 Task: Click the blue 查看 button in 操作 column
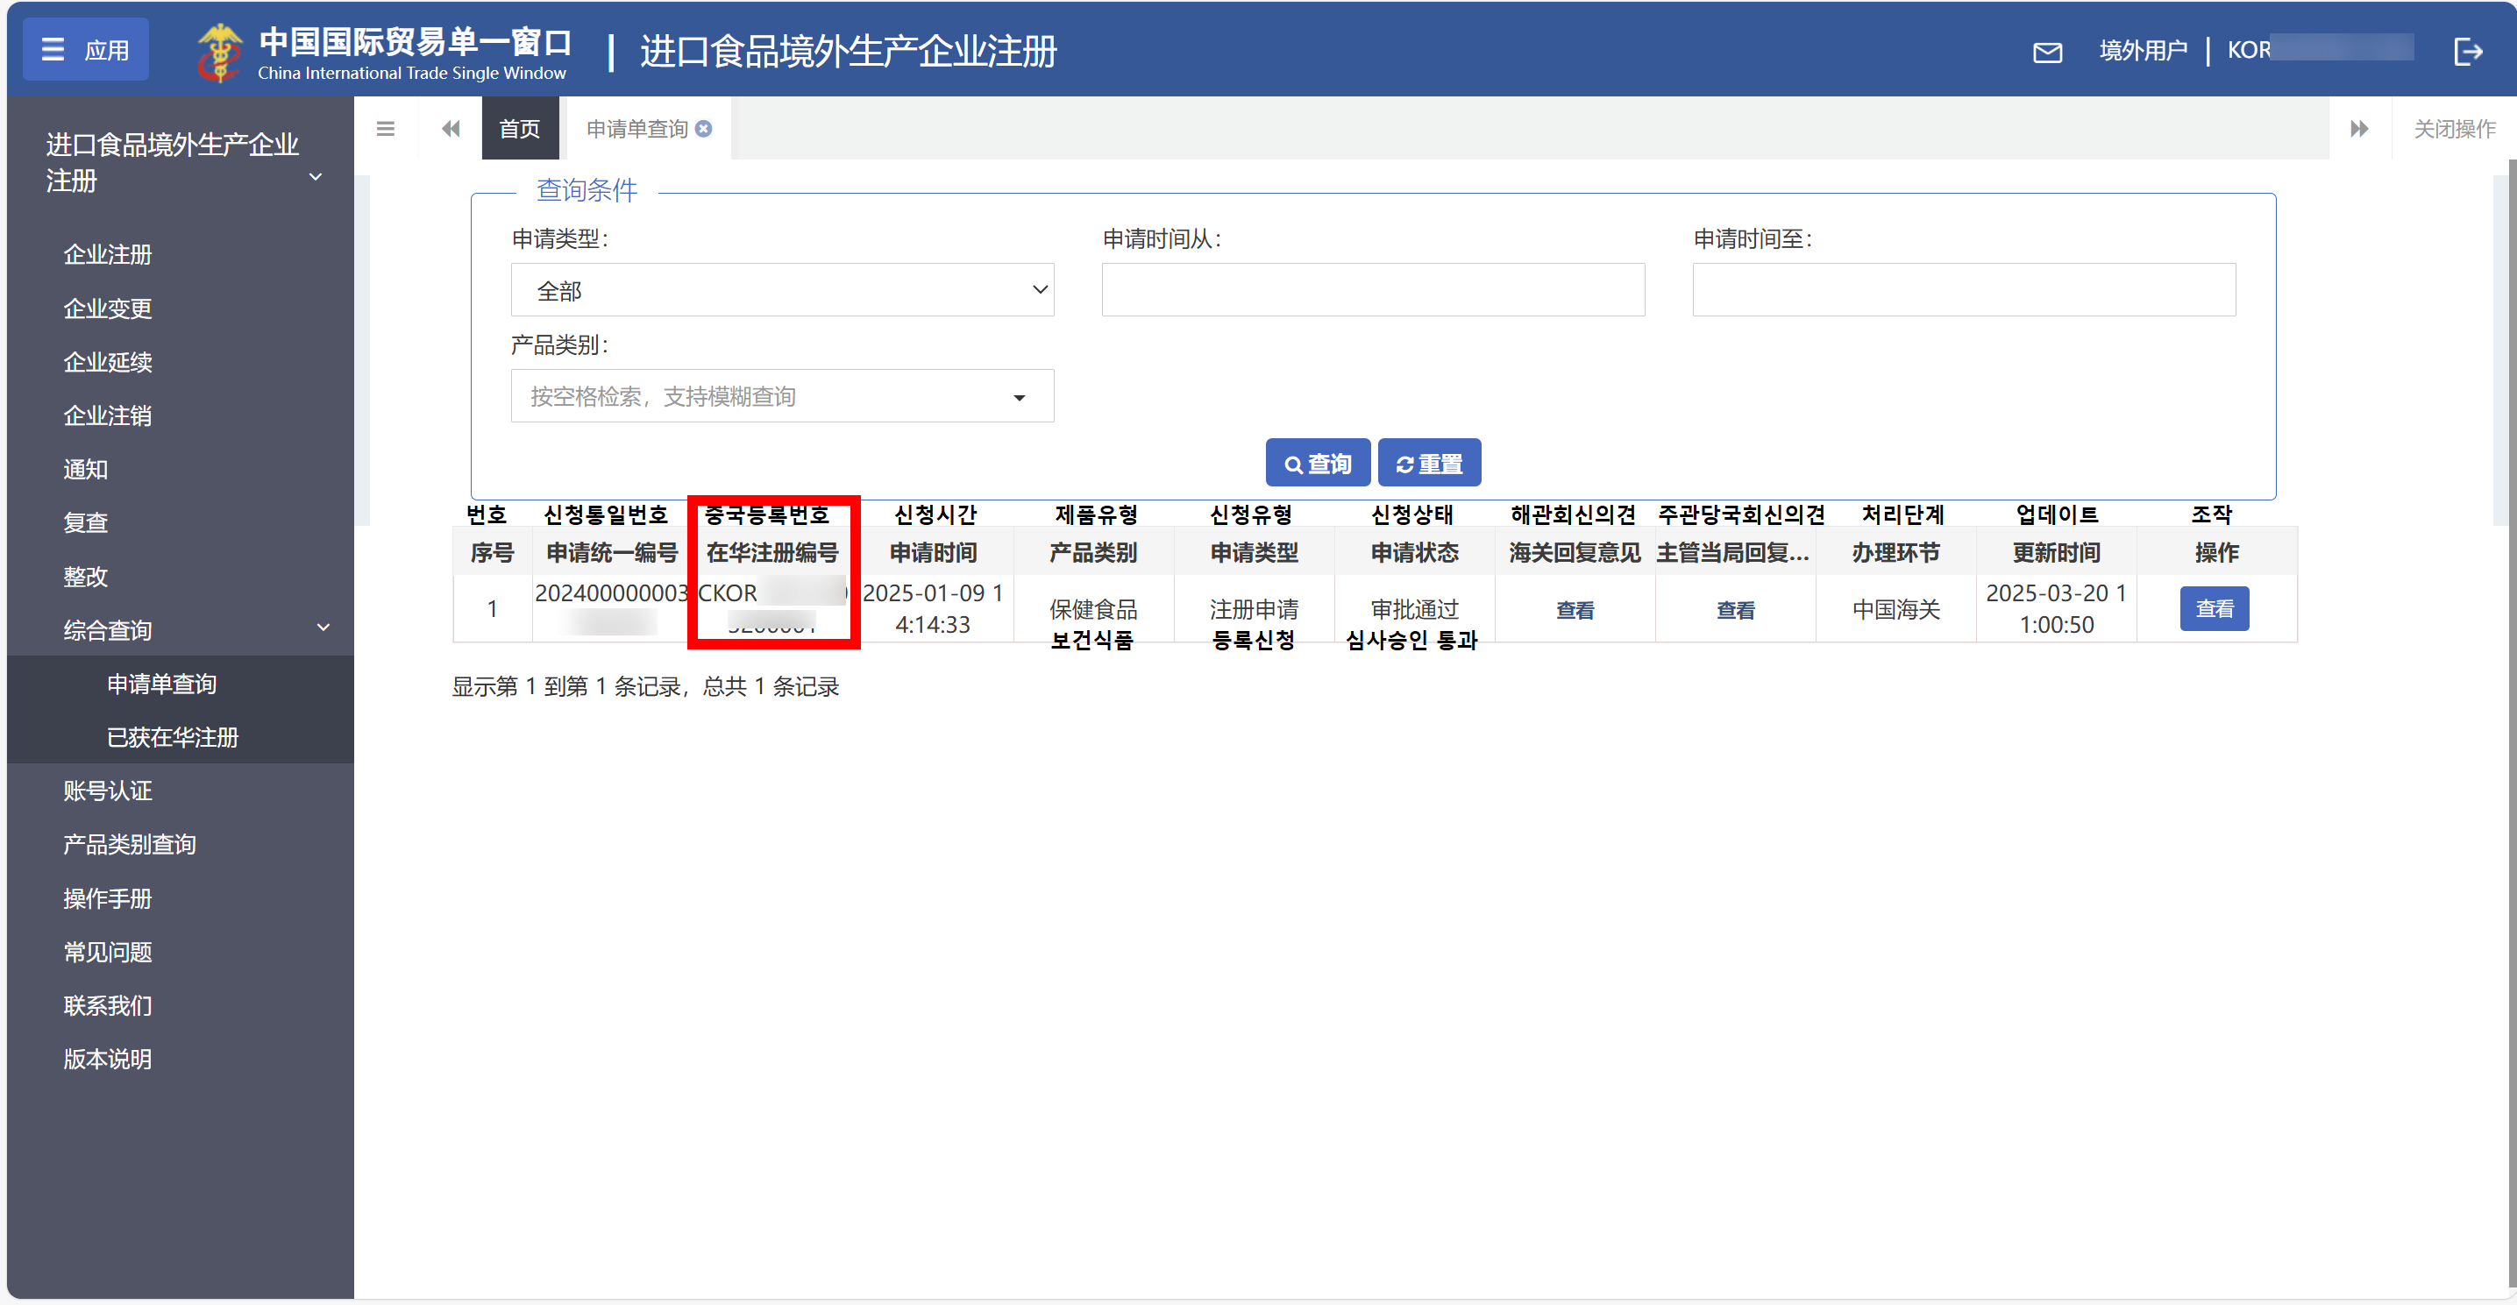[x=2214, y=608]
